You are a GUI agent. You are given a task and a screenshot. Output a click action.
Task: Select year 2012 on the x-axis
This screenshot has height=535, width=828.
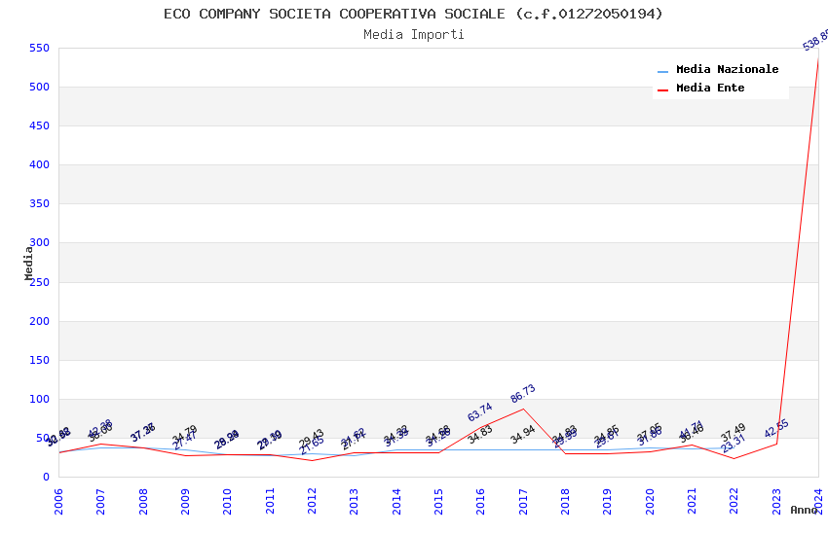[312, 501]
